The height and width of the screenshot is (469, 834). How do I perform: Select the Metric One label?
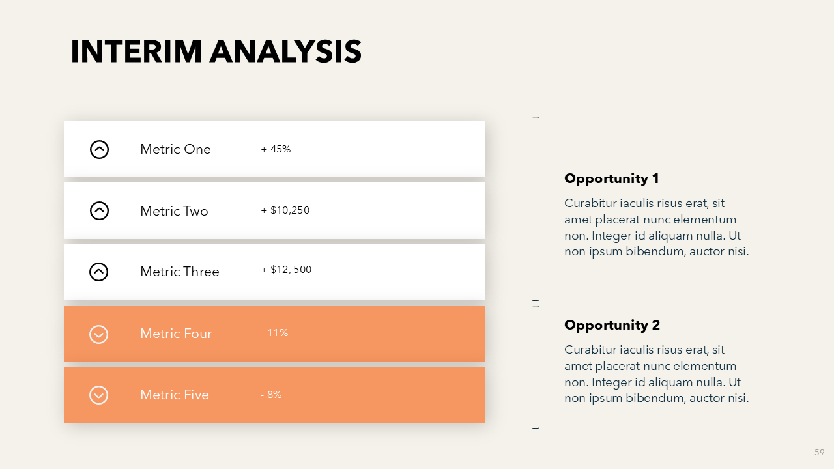tap(175, 149)
